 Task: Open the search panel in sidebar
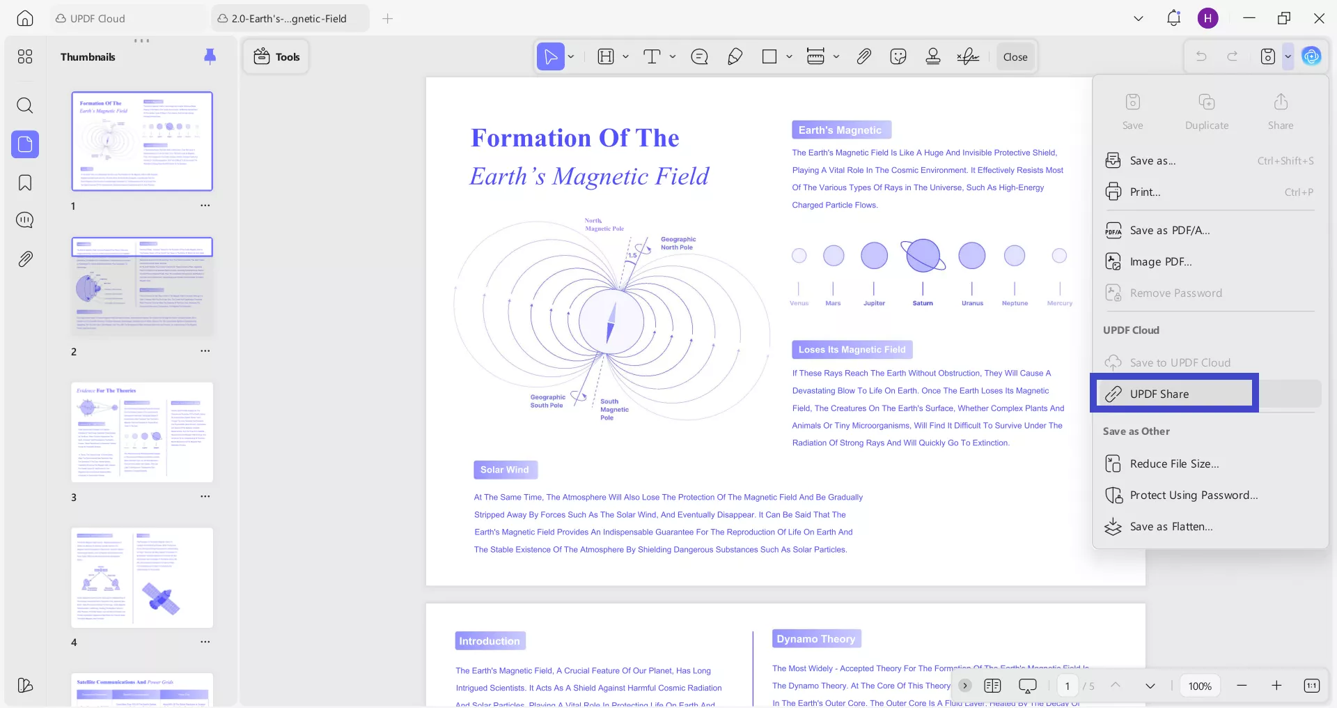25,105
